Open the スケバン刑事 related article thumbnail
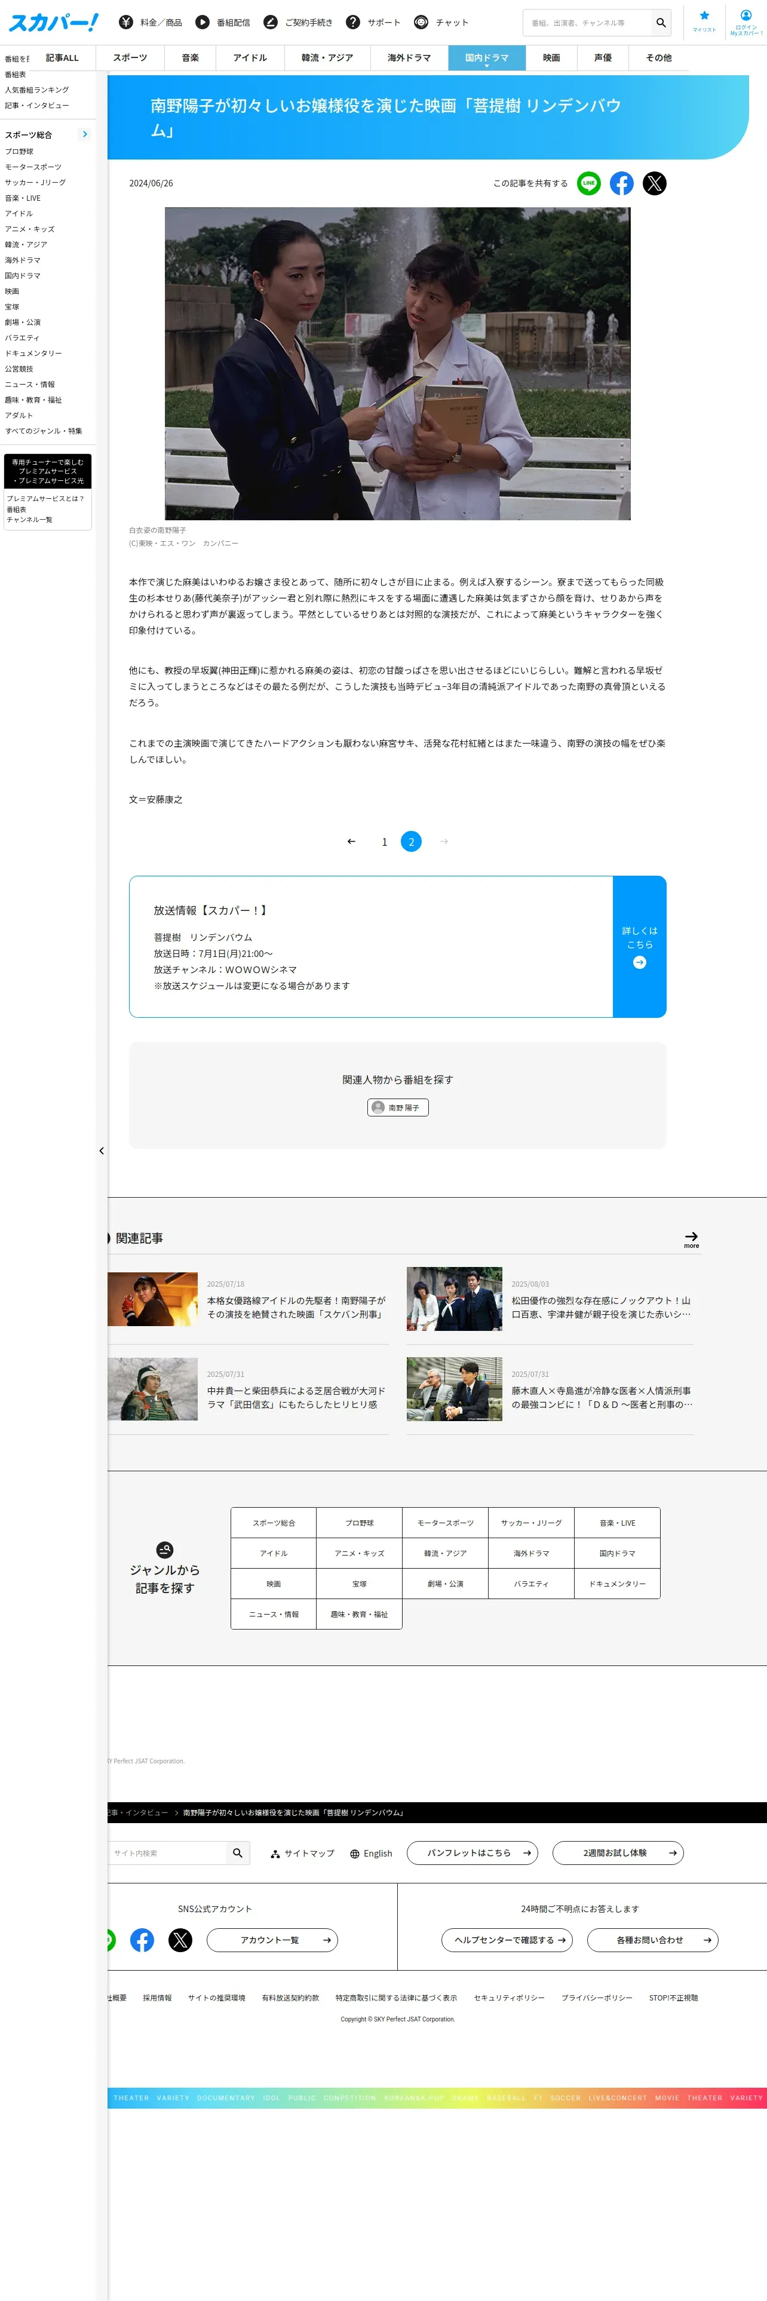The width and height of the screenshot is (767, 2301). [153, 1299]
